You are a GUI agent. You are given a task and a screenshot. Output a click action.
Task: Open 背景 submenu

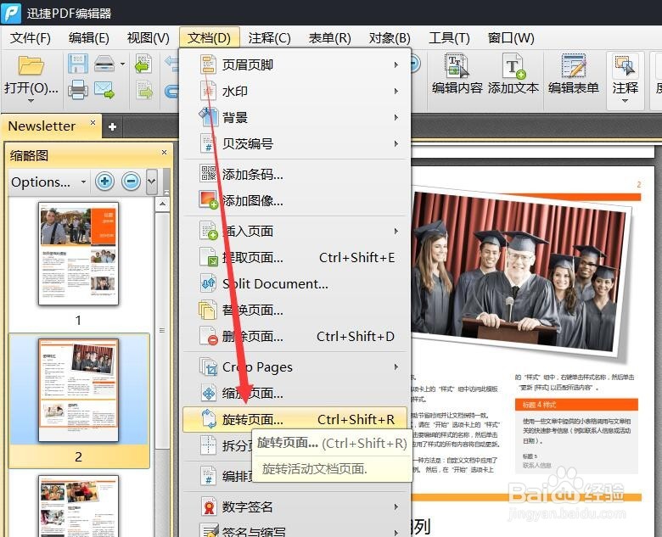tap(296, 117)
